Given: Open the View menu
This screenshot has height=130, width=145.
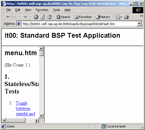Looking at the screenshot, I should 28,10.
